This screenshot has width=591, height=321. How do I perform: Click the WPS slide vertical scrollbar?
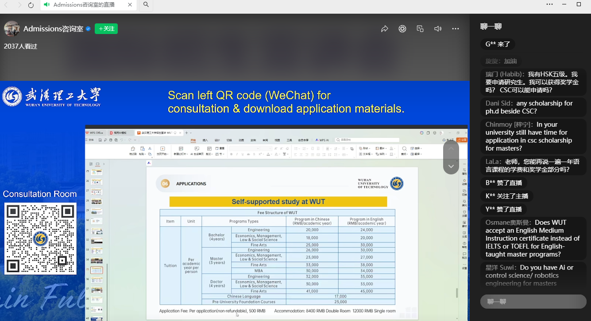pos(458,292)
